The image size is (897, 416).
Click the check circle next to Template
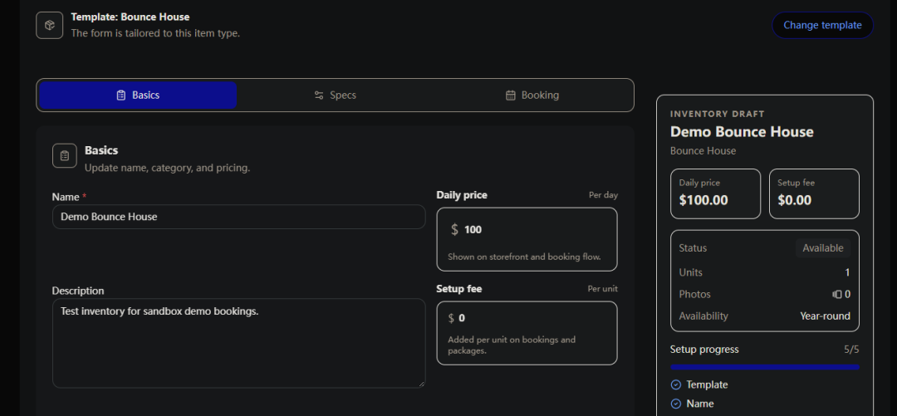coord(675,384)
